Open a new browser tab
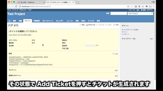 tap(77, 3)
